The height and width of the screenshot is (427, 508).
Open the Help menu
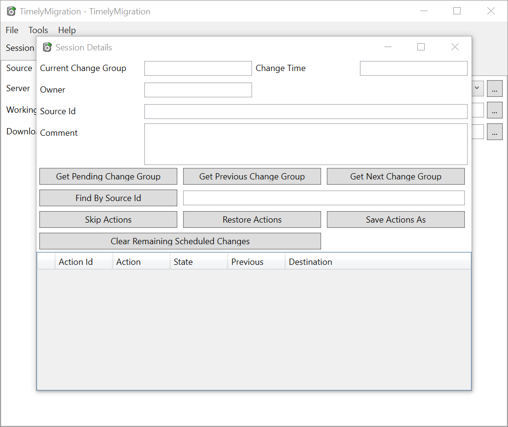67,30
